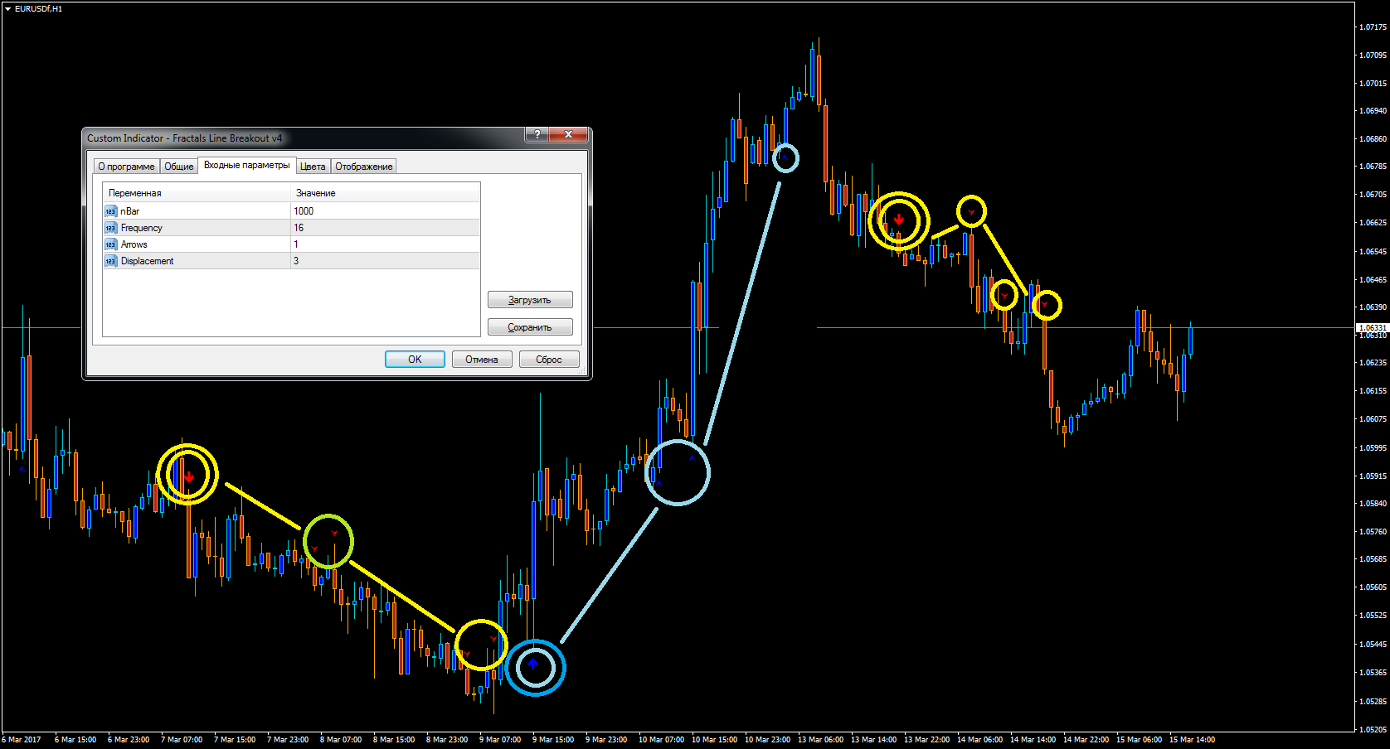This screenshot has height=749, width=1390.
Task: Click the Displacement parameter type icon
Action: tap(110, 261)
